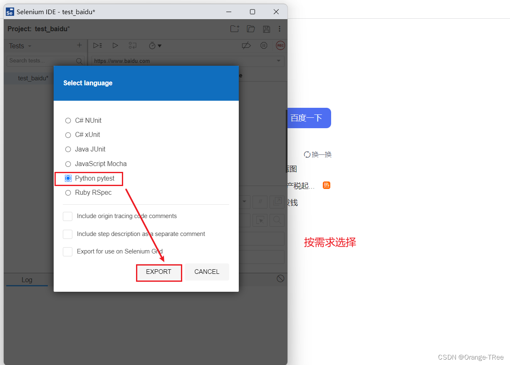Click the CANCEL button in dialog
510x365 pixels.
(207, 272)
